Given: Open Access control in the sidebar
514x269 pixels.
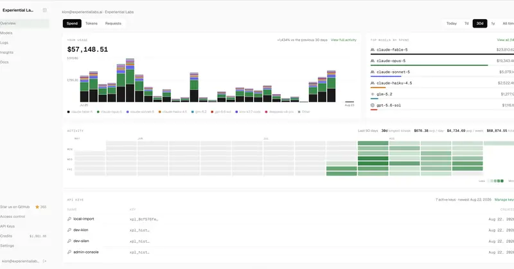Looking at the screenshot, I should point(24,216).
